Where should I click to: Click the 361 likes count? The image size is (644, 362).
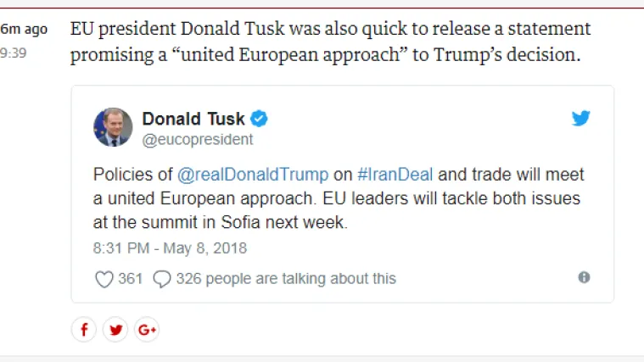coord(131,279)
